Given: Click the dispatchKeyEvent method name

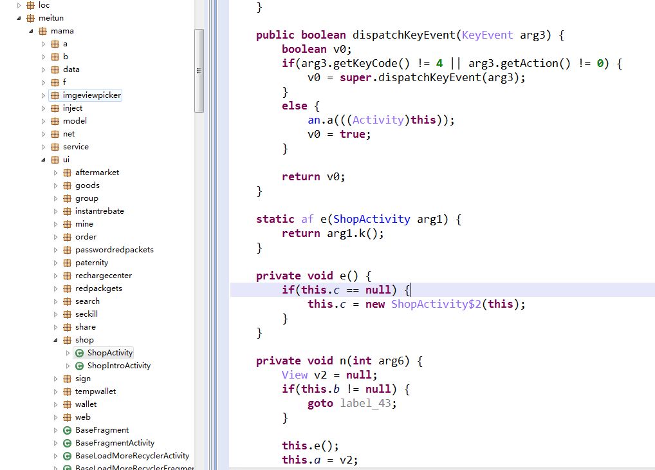Looking at the screenshot, I should click(x=403, y=35).
